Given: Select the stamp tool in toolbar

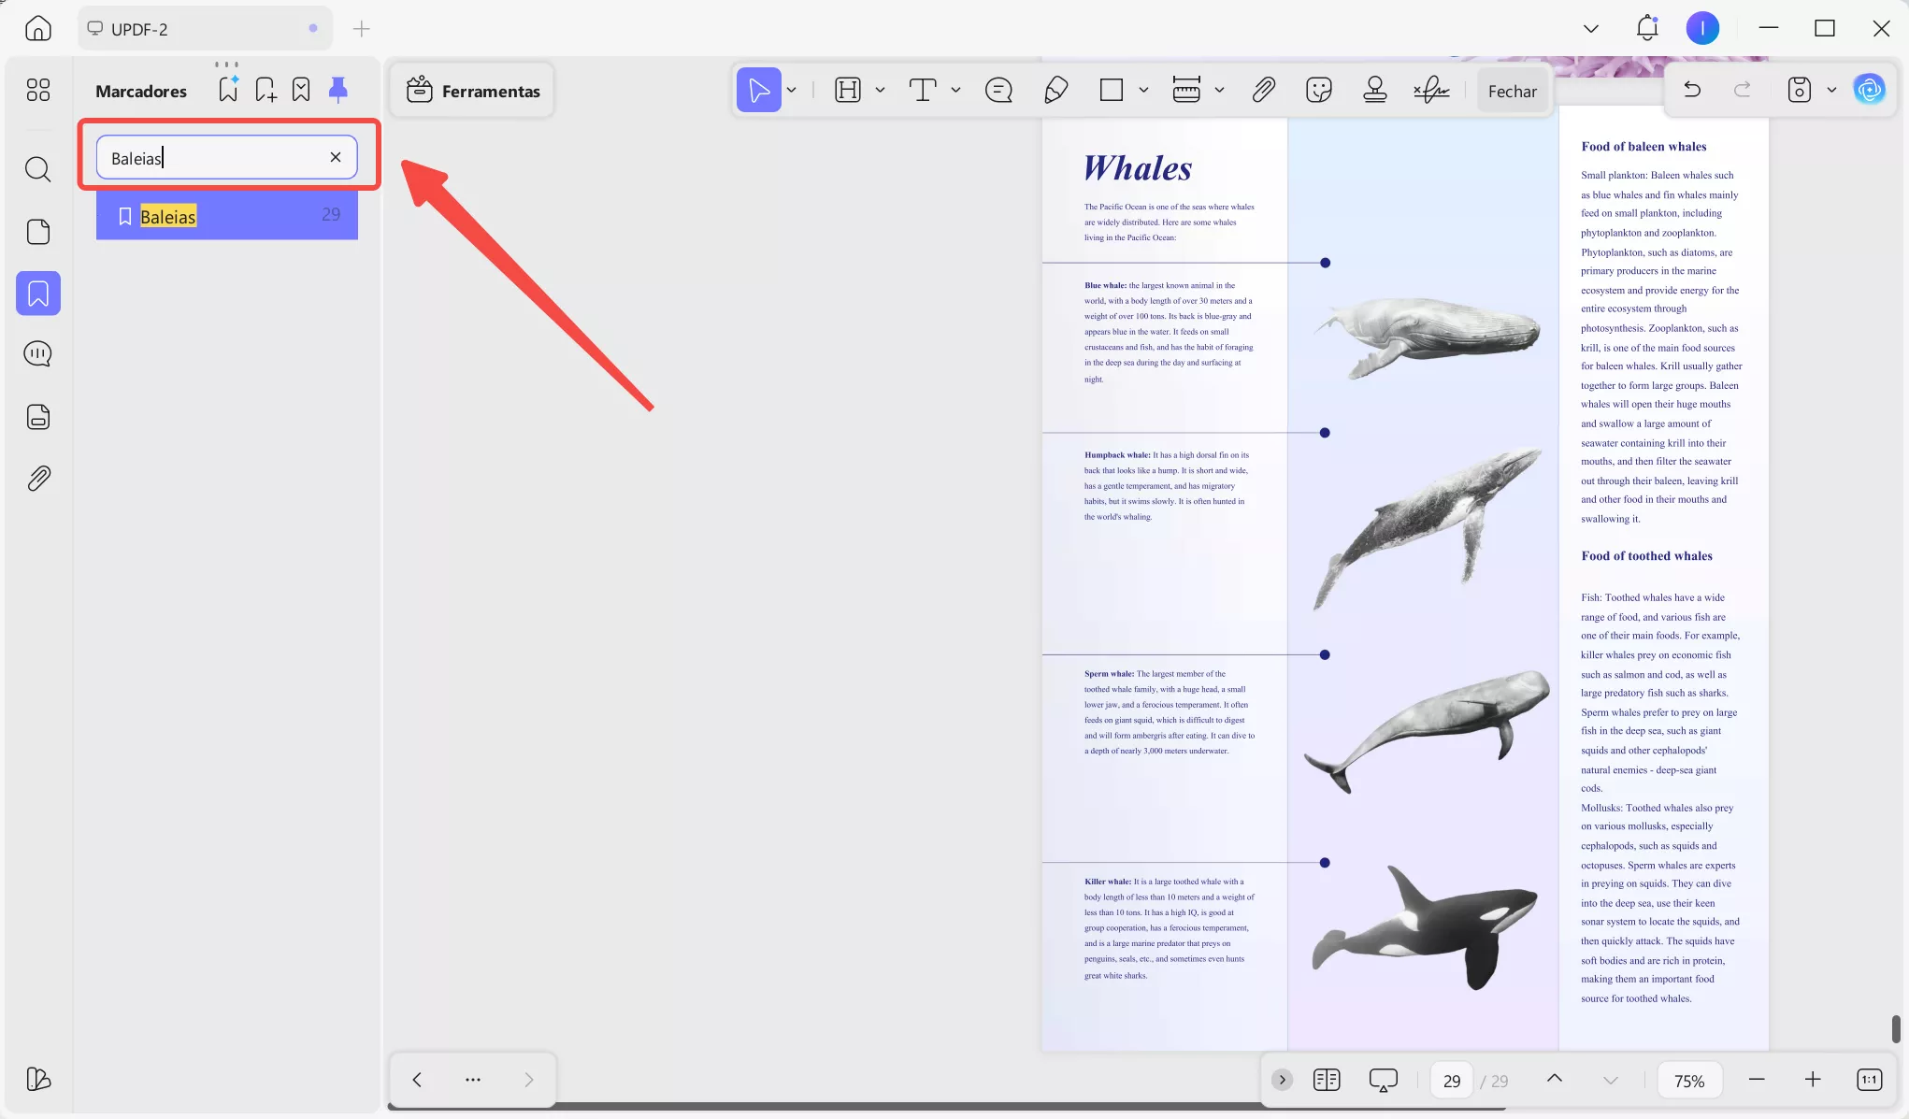Looking at the screenshot, I should (x=1374, y=90).
